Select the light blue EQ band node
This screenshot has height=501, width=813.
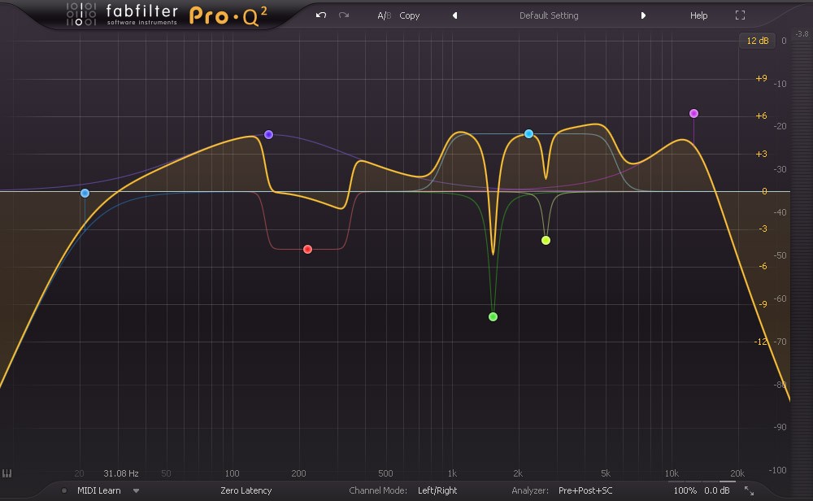[x=529, y=134]
